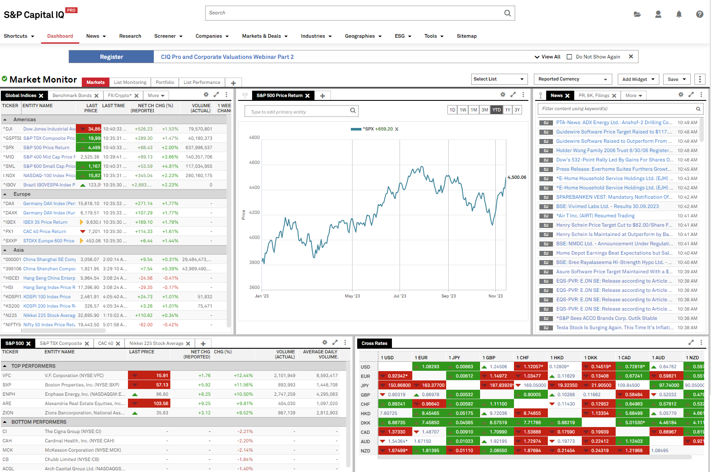Open the Screener menu
711x472 pixels.
click(168, 36)
